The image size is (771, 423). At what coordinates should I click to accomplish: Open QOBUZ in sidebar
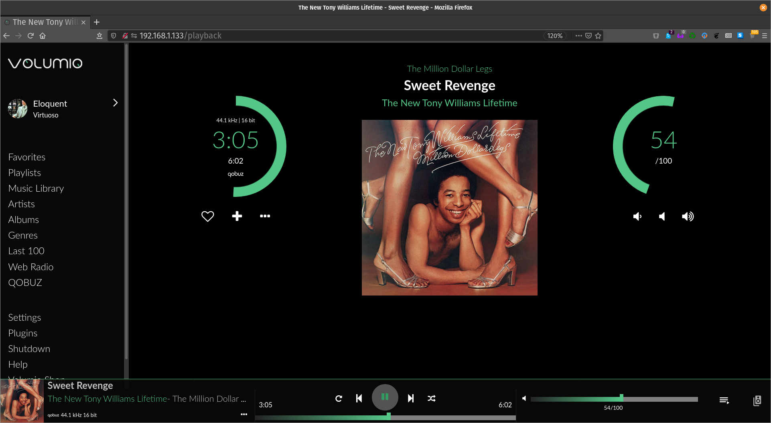[25, 283]
